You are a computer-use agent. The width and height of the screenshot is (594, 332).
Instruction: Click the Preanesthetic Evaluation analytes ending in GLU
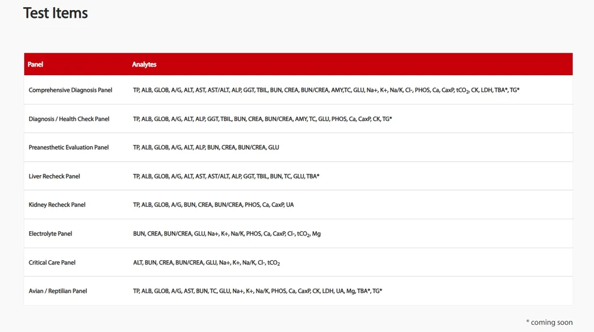pos(206,147)
